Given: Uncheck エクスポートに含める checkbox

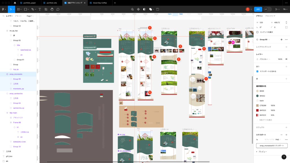Looking at the screenshot, I should coord(257,71).
